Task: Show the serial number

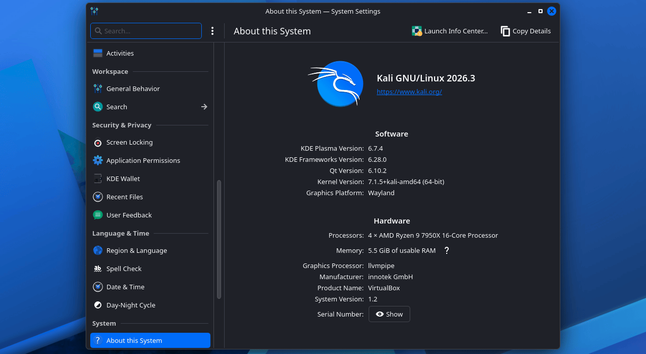Action: coord(389,314)
